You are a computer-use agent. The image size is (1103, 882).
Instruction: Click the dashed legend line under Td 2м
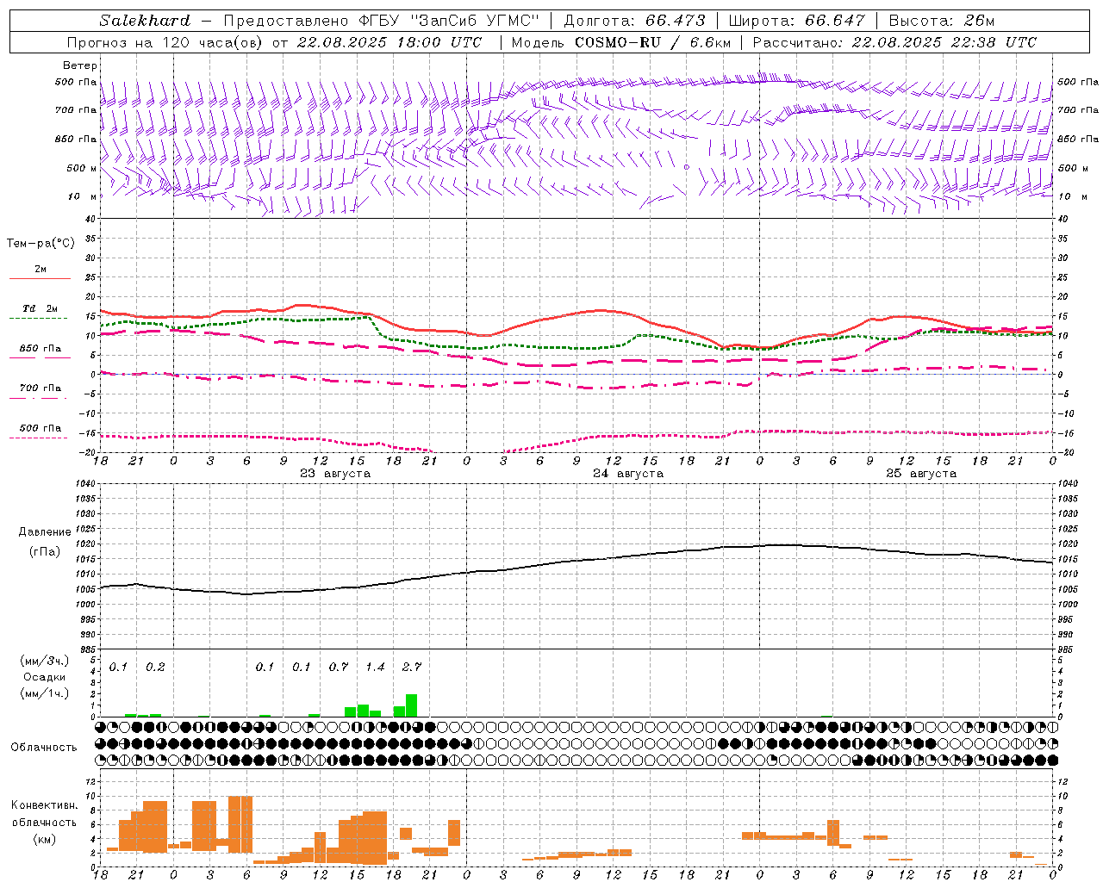point(39,318)
